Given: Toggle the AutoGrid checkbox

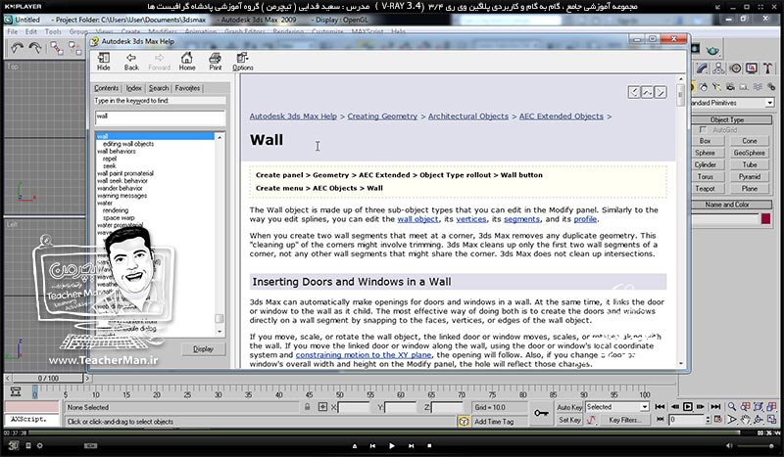Looking at the screenshot, I should (x=703, y=130).
